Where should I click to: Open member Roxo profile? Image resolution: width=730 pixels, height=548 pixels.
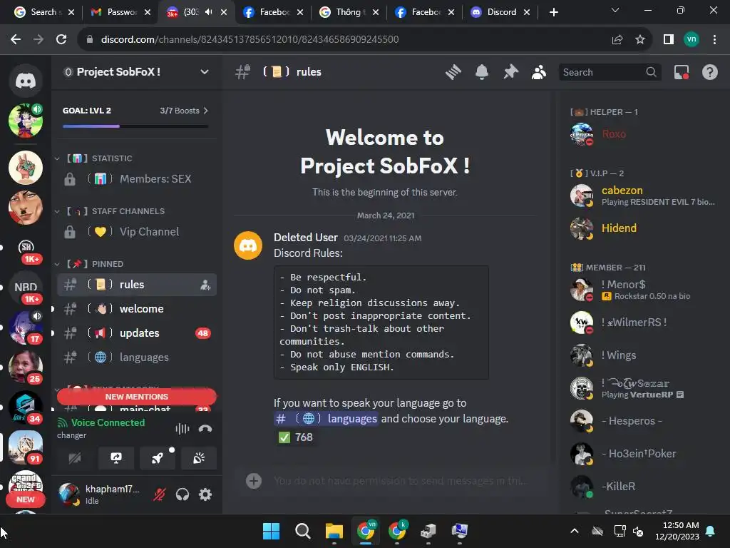click(642, 134)
